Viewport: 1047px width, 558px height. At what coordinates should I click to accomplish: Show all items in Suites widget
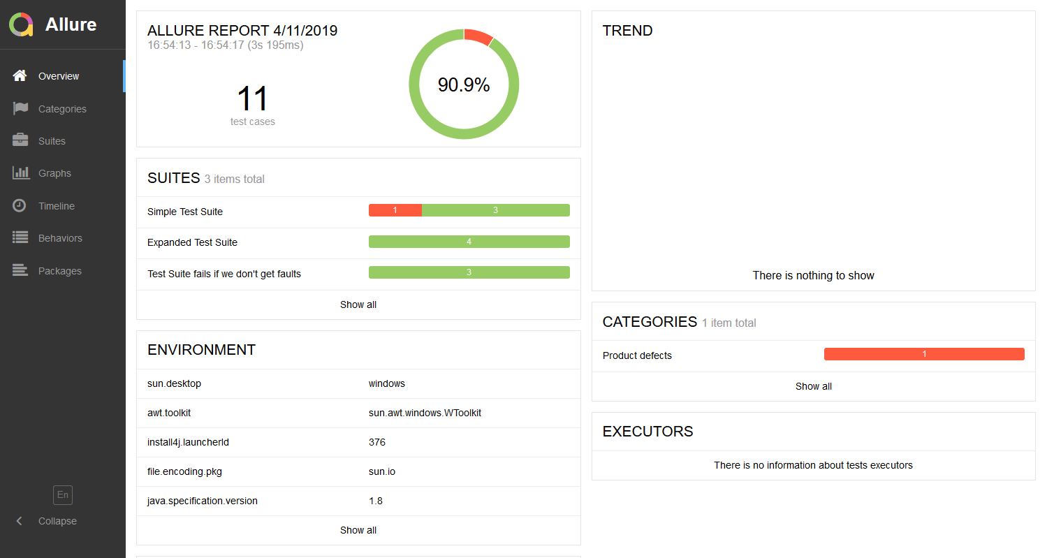point(358,304)
